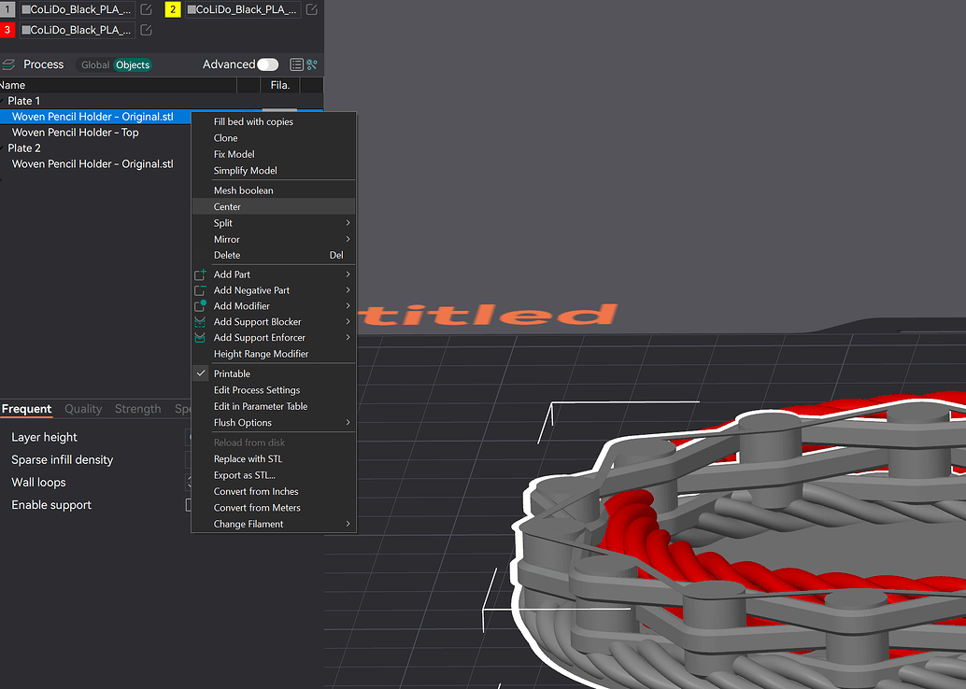This screenshot has height=689, width=966.
Task: Expand the Add Support Blocker submenu
Action: click(x=274, y=321)
